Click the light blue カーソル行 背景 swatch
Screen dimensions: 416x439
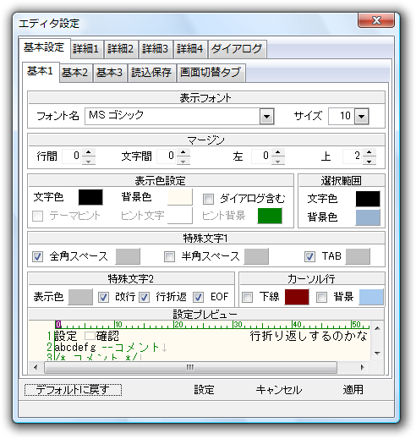pos(371,297)
